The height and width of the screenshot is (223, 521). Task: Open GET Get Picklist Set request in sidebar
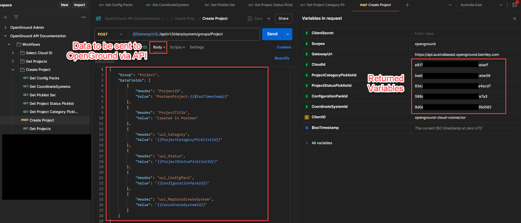[39, 95]
